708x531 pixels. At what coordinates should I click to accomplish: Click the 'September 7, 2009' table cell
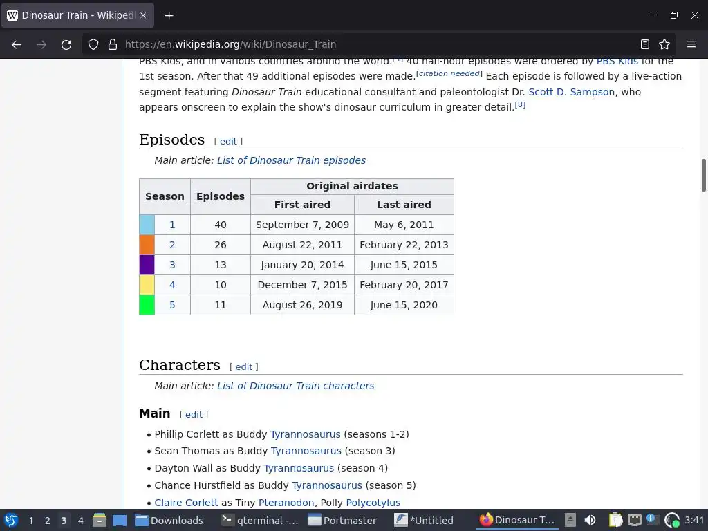pos(303,225)
